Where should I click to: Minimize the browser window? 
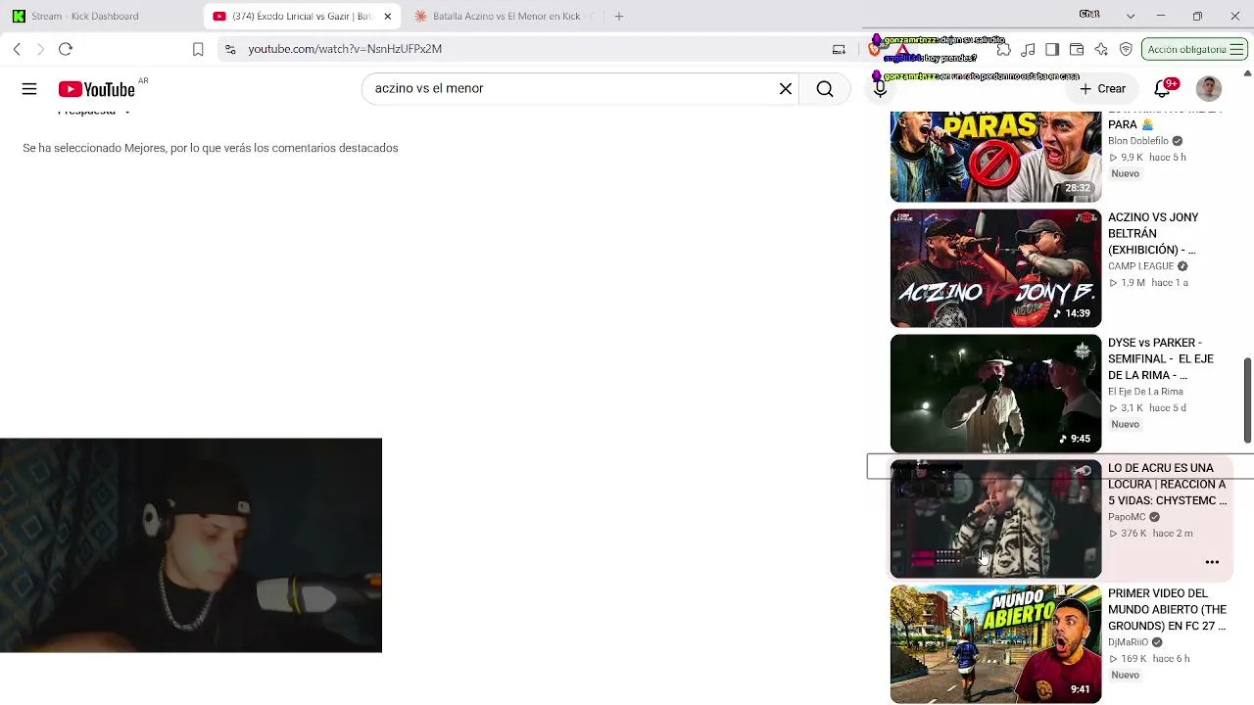point(1161,16)
